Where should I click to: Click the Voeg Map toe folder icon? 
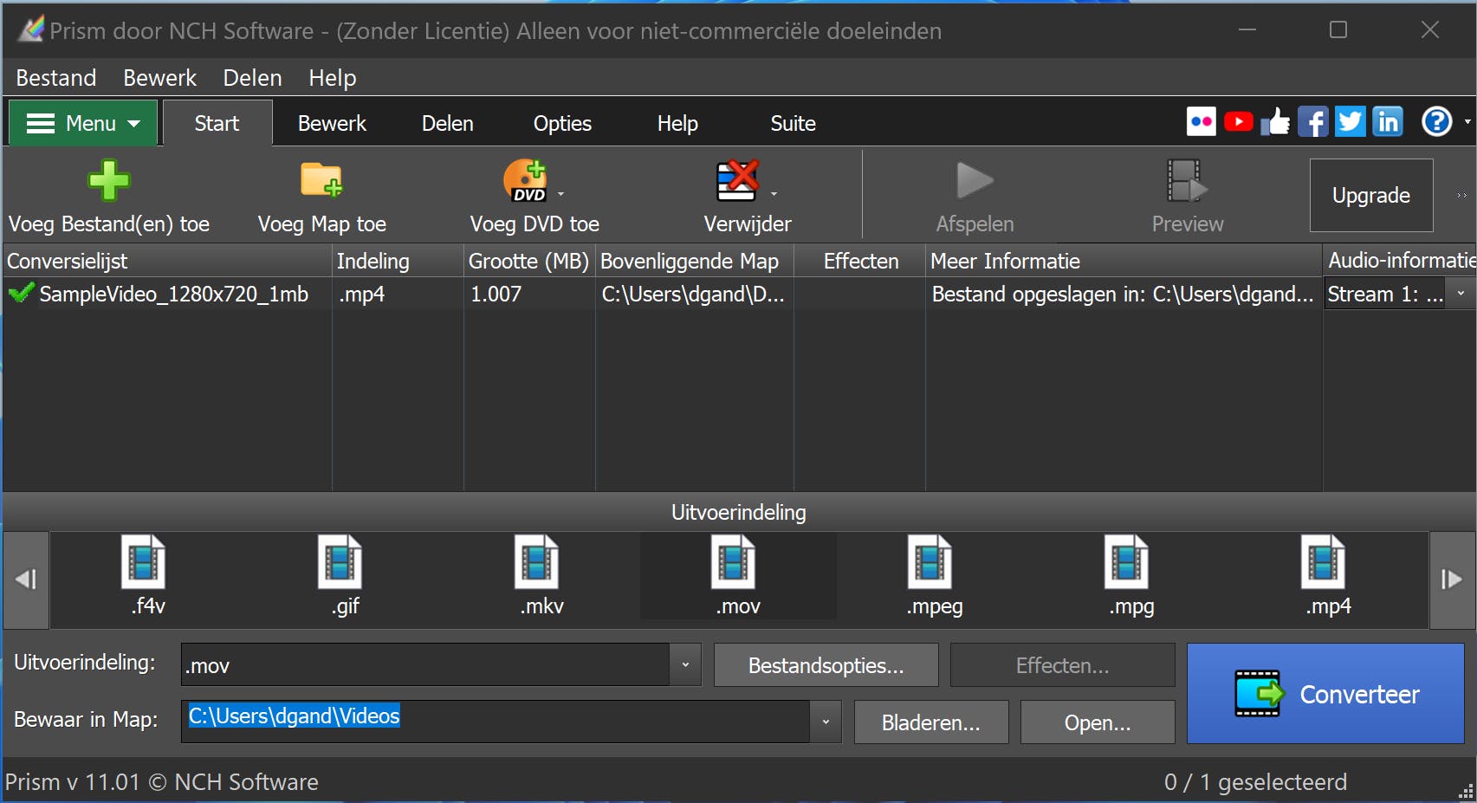[321, 180]
